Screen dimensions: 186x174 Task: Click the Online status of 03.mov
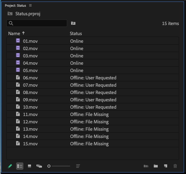[77, 56]
